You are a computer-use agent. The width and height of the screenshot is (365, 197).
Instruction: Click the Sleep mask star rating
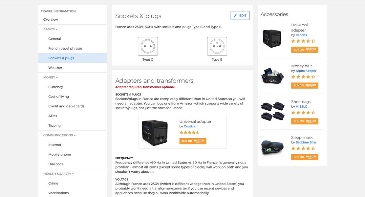(303, 148)
